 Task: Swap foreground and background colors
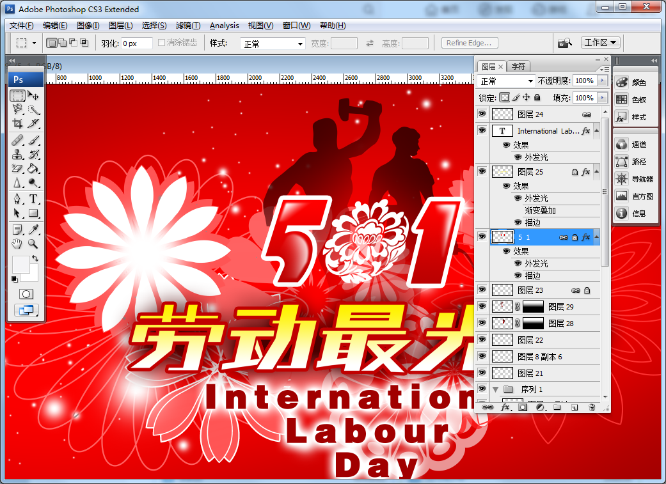[35, 258]
